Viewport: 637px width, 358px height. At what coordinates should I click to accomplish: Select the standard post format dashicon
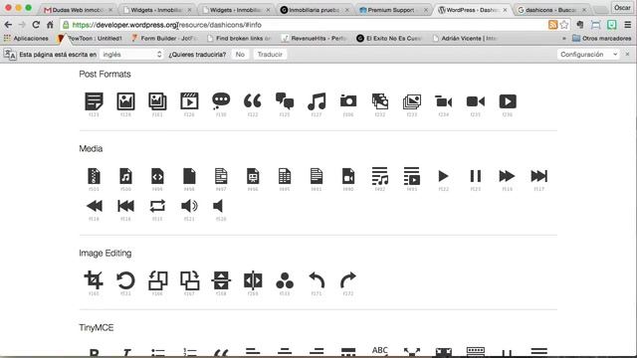(94, 101)
